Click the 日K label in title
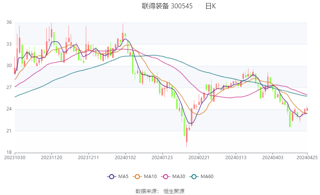The image size is (320, 195). (210, 6)
